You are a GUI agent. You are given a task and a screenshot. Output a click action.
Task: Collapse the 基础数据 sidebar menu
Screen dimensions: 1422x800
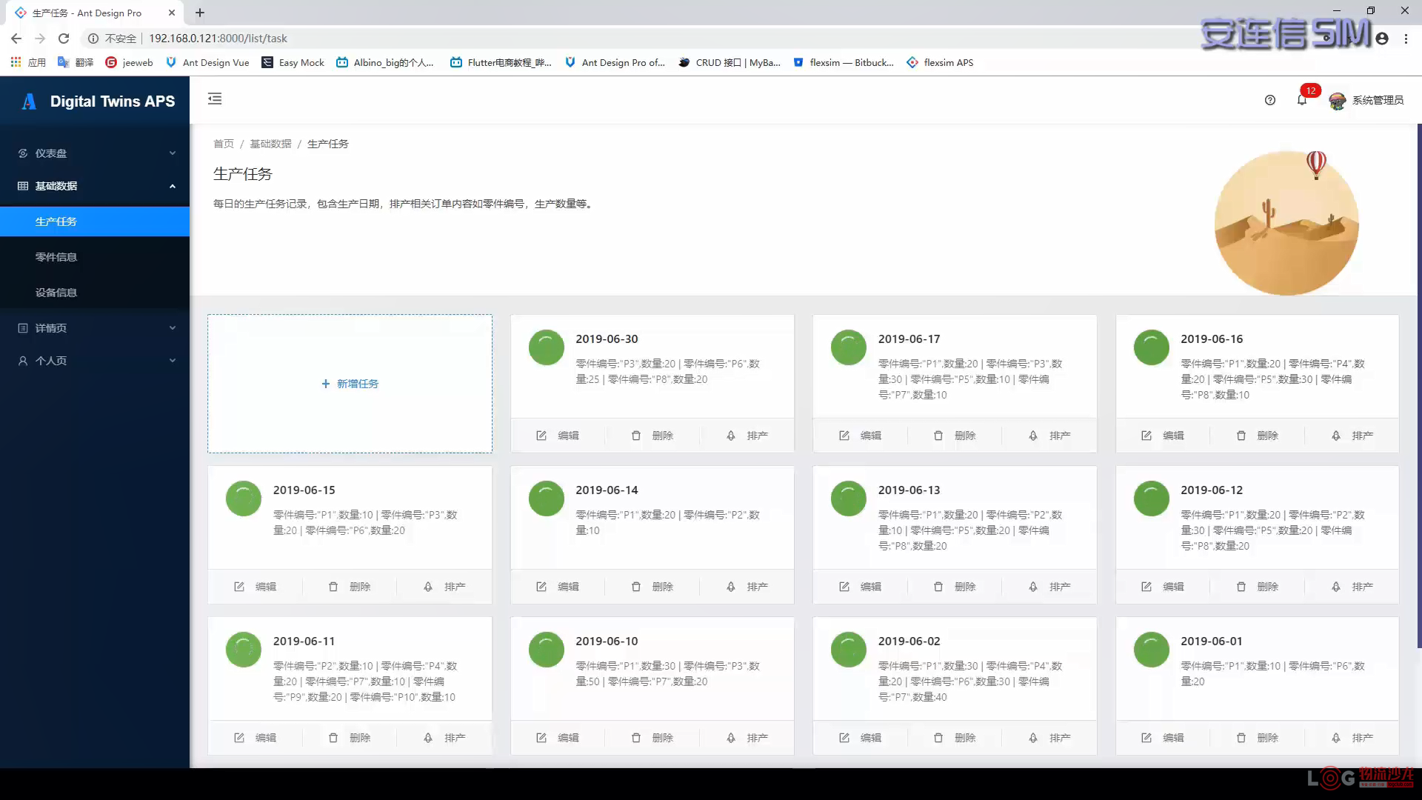pyautogui.click(x=95, y=186)
